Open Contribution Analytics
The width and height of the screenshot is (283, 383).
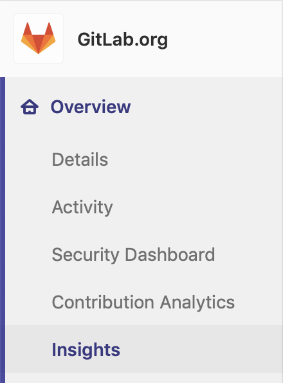(x=144, y=302)
